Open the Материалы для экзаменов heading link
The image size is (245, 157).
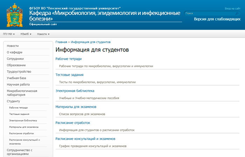[x=76, y=107]
